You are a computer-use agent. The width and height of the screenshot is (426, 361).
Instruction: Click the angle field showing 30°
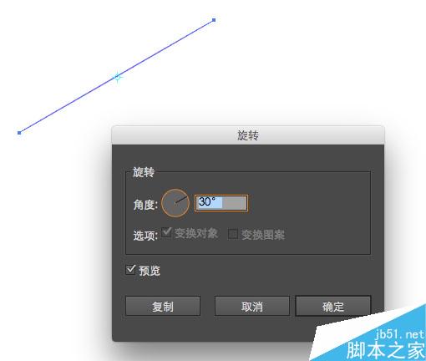tap(221, 203)
